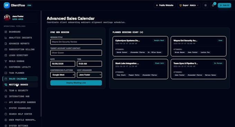Click attendee chip Dr. Miles Dyson

[x=154, y=52]
